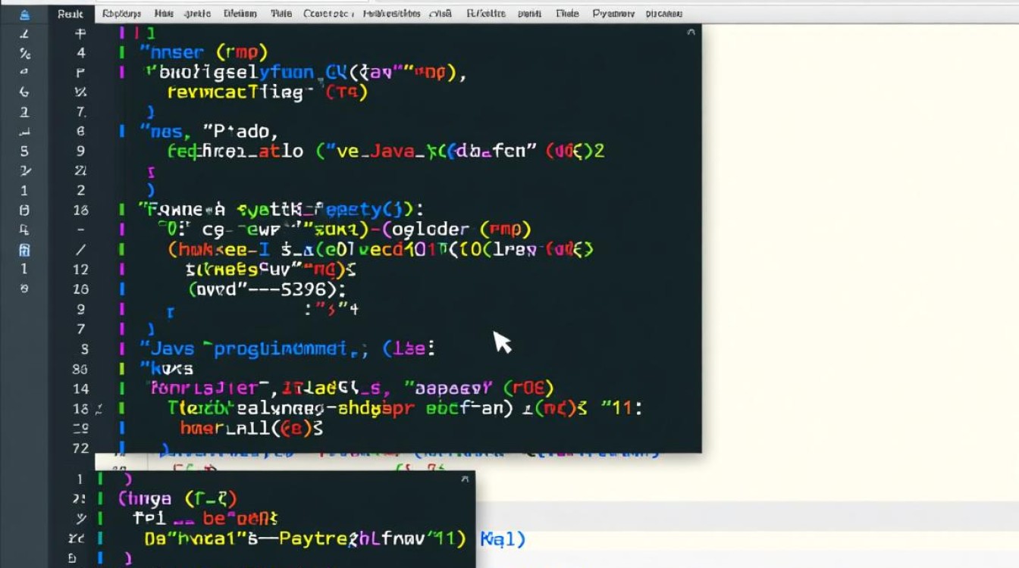Click the "Kal)" text right of the lower panel
This screenshot has height=568, width=1019.
coord(503,539)
